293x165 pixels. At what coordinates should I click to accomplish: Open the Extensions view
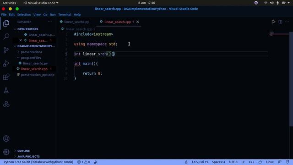pos(6,77)
